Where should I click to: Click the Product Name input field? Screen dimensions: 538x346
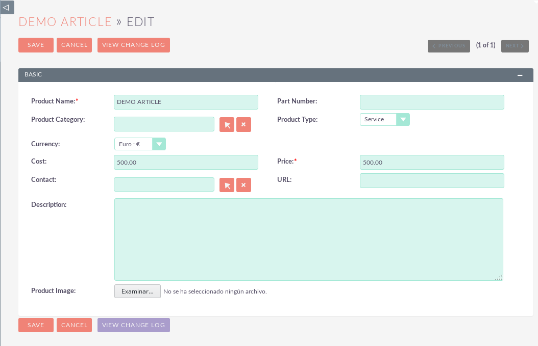[186, 102]
